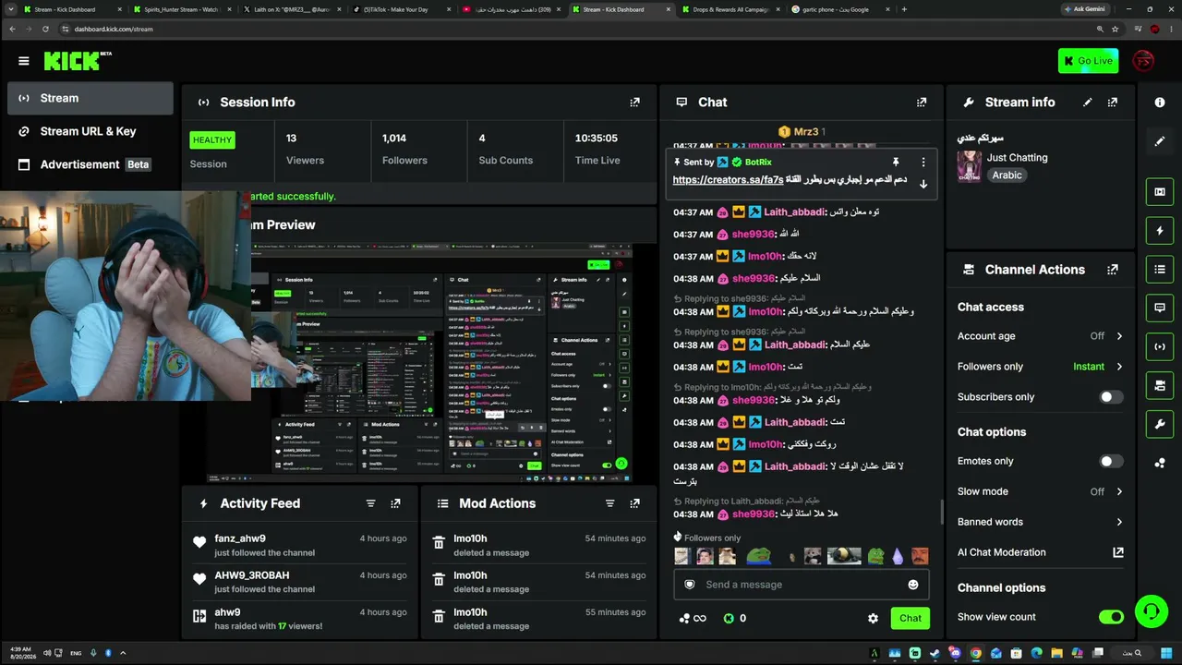Open File Explorer from the taskbar
The height and width of the screenshot is (665, 1182).
pyautogui.click(x=1056, y=653)
